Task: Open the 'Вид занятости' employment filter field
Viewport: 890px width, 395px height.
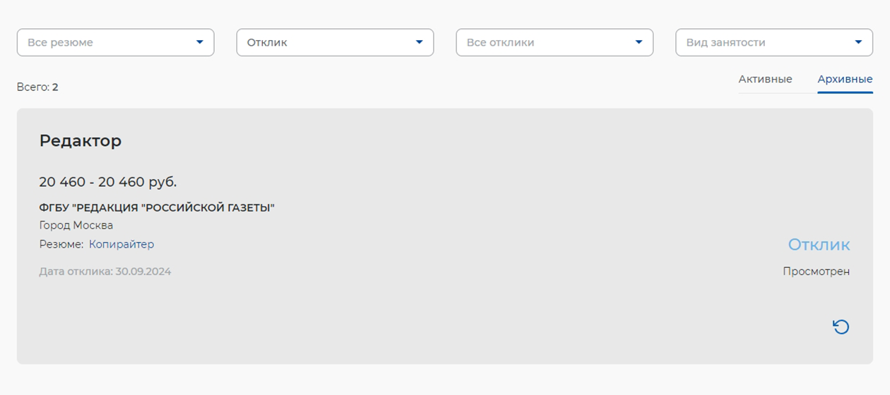Action: point(774,42)
